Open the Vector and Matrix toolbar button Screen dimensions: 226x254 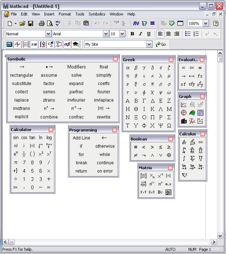tap(26, 44)
